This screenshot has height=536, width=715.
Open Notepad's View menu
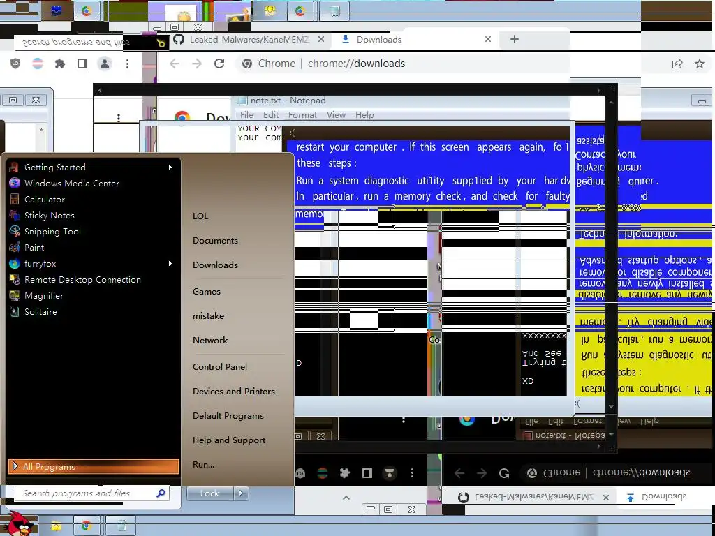click(336, 115)
